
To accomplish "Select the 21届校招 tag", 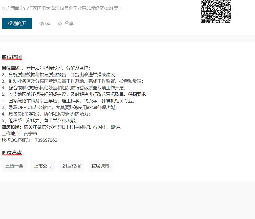I will click(x=71, y=166).
